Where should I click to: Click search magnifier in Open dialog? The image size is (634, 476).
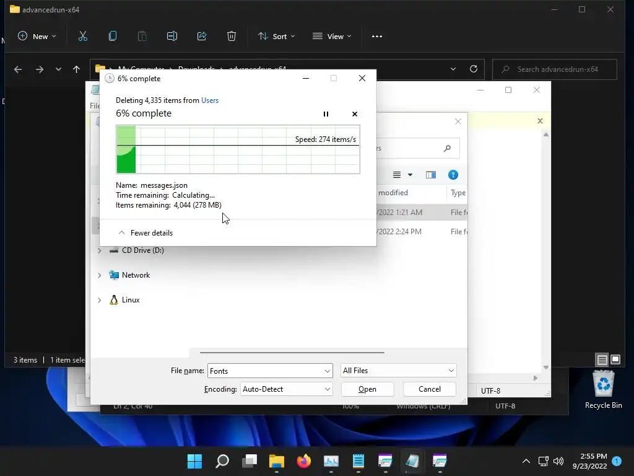tap(447, 149)
